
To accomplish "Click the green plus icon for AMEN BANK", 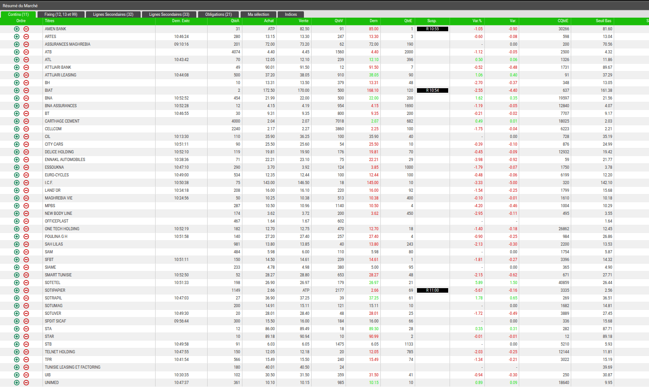I will coord(17,29).
